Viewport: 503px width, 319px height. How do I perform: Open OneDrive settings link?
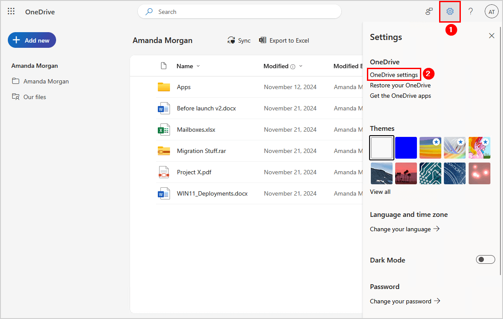(x=393, y=74)
